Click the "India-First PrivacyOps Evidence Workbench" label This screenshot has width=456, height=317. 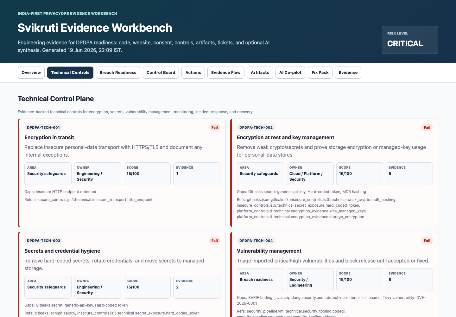(x=67, y=14)
